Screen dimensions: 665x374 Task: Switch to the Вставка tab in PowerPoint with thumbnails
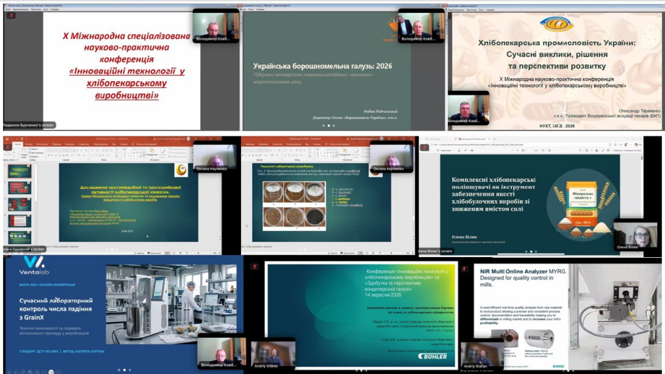coord(29,144)
